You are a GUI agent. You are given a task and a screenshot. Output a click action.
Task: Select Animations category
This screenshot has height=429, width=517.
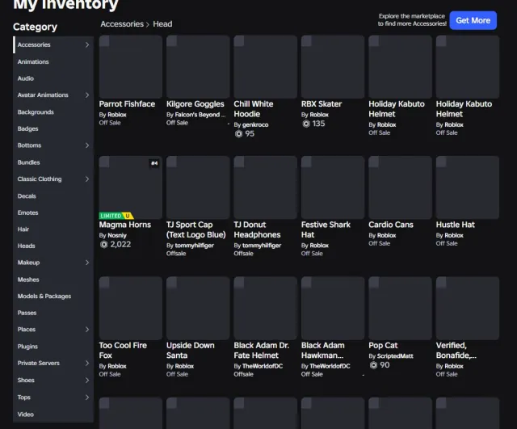53,61
